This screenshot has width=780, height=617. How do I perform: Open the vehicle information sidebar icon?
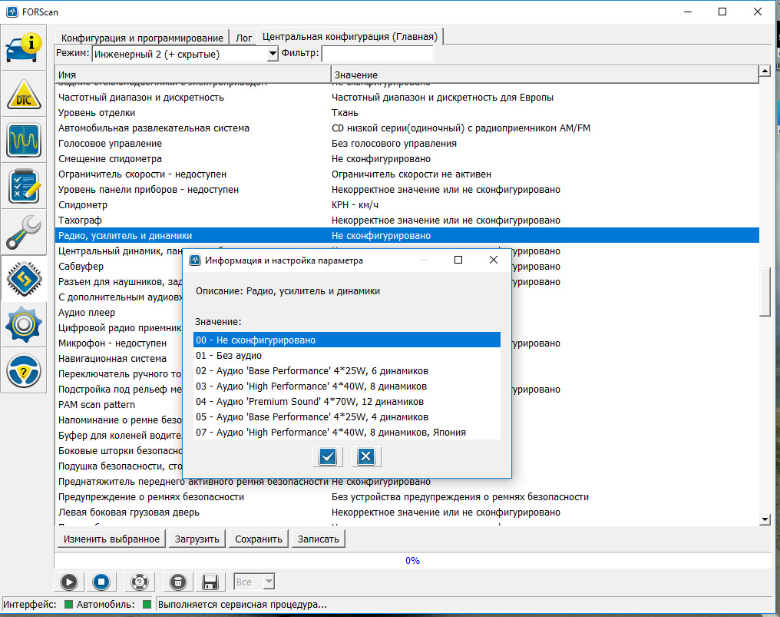[23, 48]
